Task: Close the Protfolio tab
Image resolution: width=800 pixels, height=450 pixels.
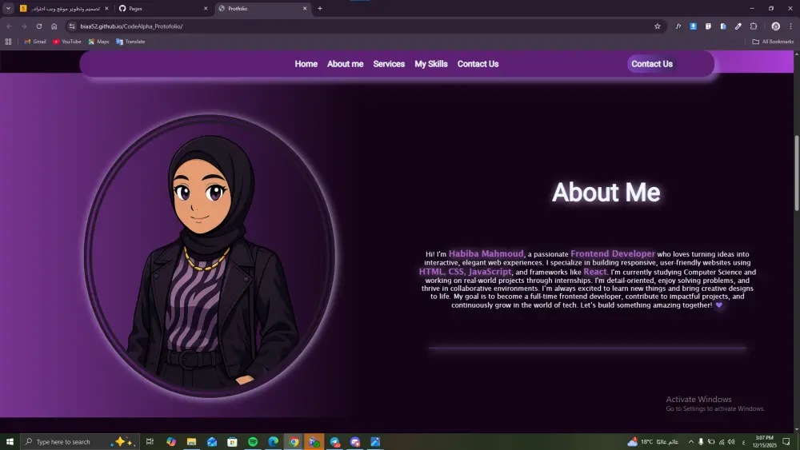Action: (305, 8)
